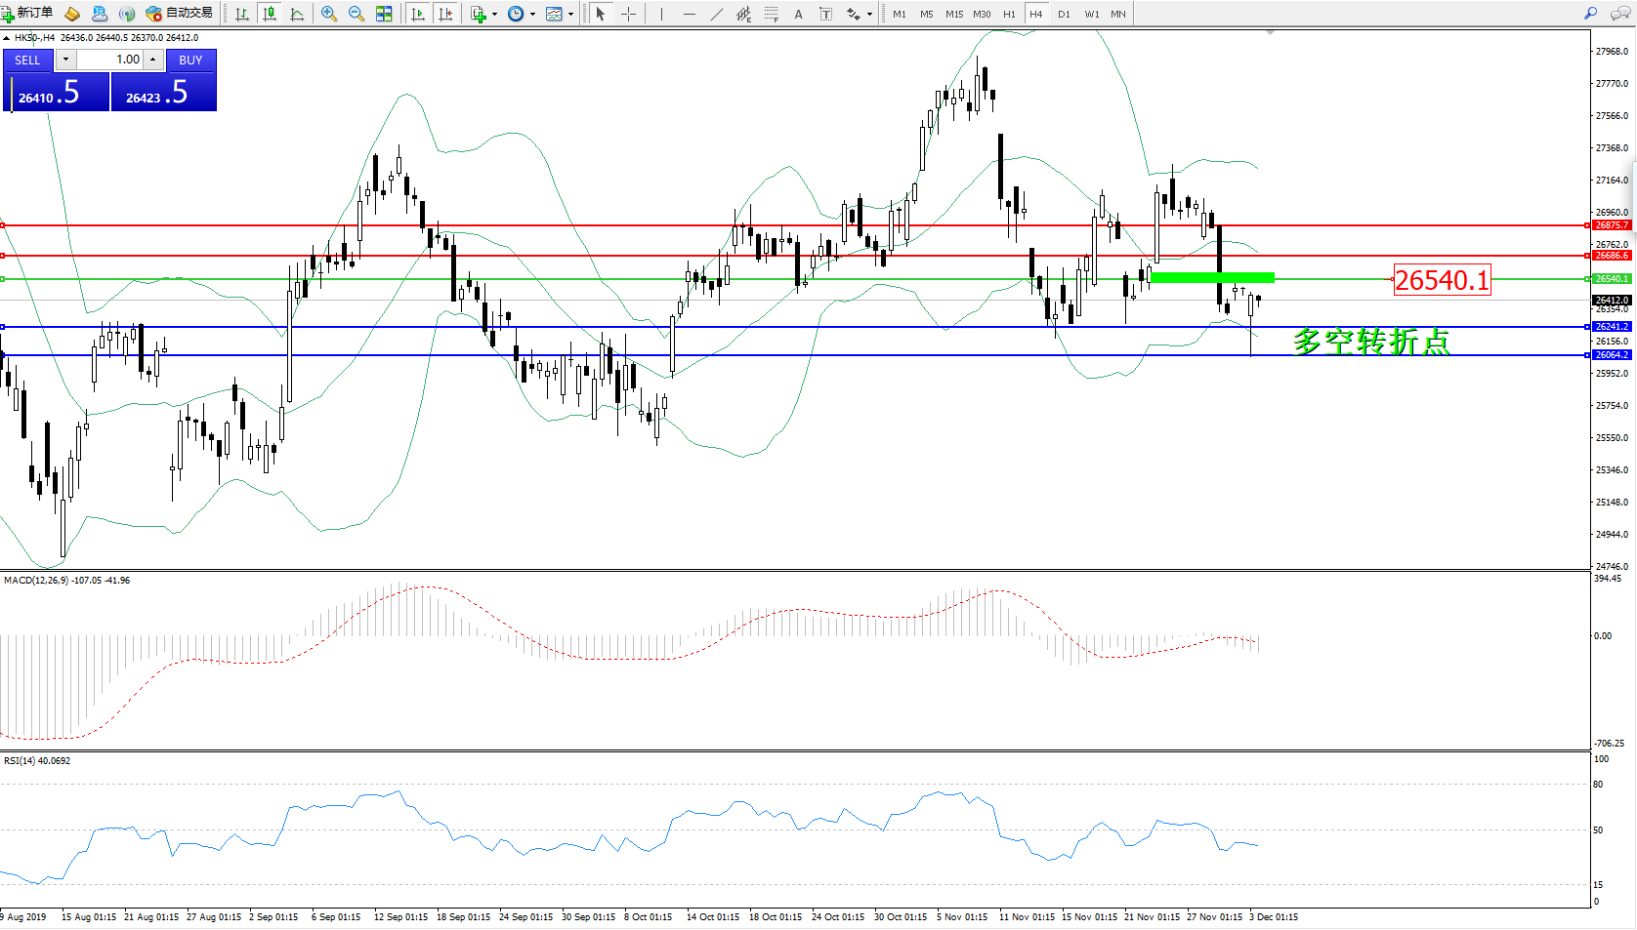Collapse the one-click trading panel arrow
This screenshot has width=1637, height=930.
pyautogui.click(x=7, y=38)
